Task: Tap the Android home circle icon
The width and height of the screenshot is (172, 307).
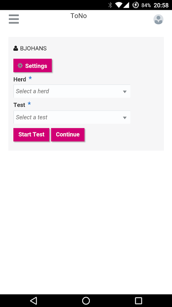Action: click(x=86, y=300)
